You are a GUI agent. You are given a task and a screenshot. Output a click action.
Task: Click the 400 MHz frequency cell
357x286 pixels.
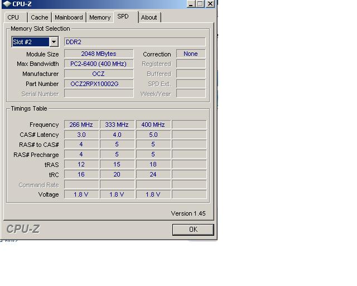(x=153, y=125)
